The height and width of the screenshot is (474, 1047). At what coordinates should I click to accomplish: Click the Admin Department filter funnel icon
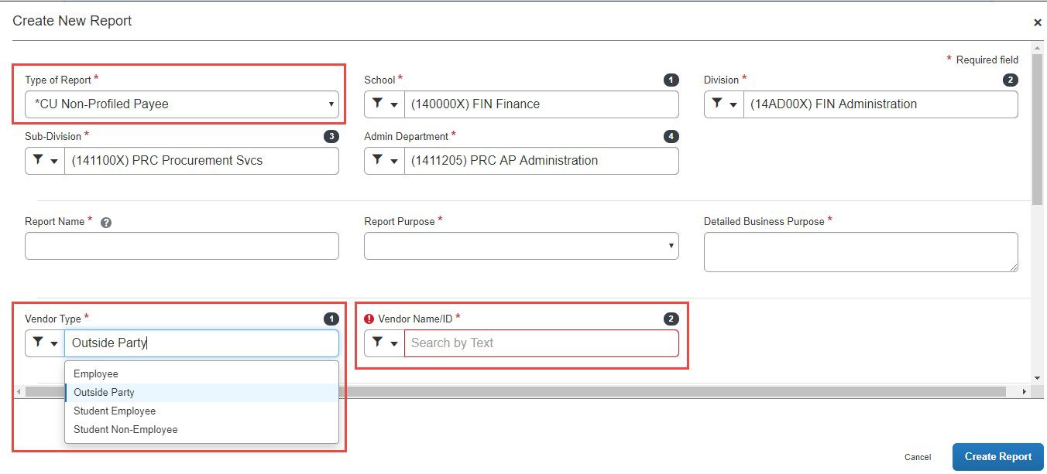pos(376,161)
